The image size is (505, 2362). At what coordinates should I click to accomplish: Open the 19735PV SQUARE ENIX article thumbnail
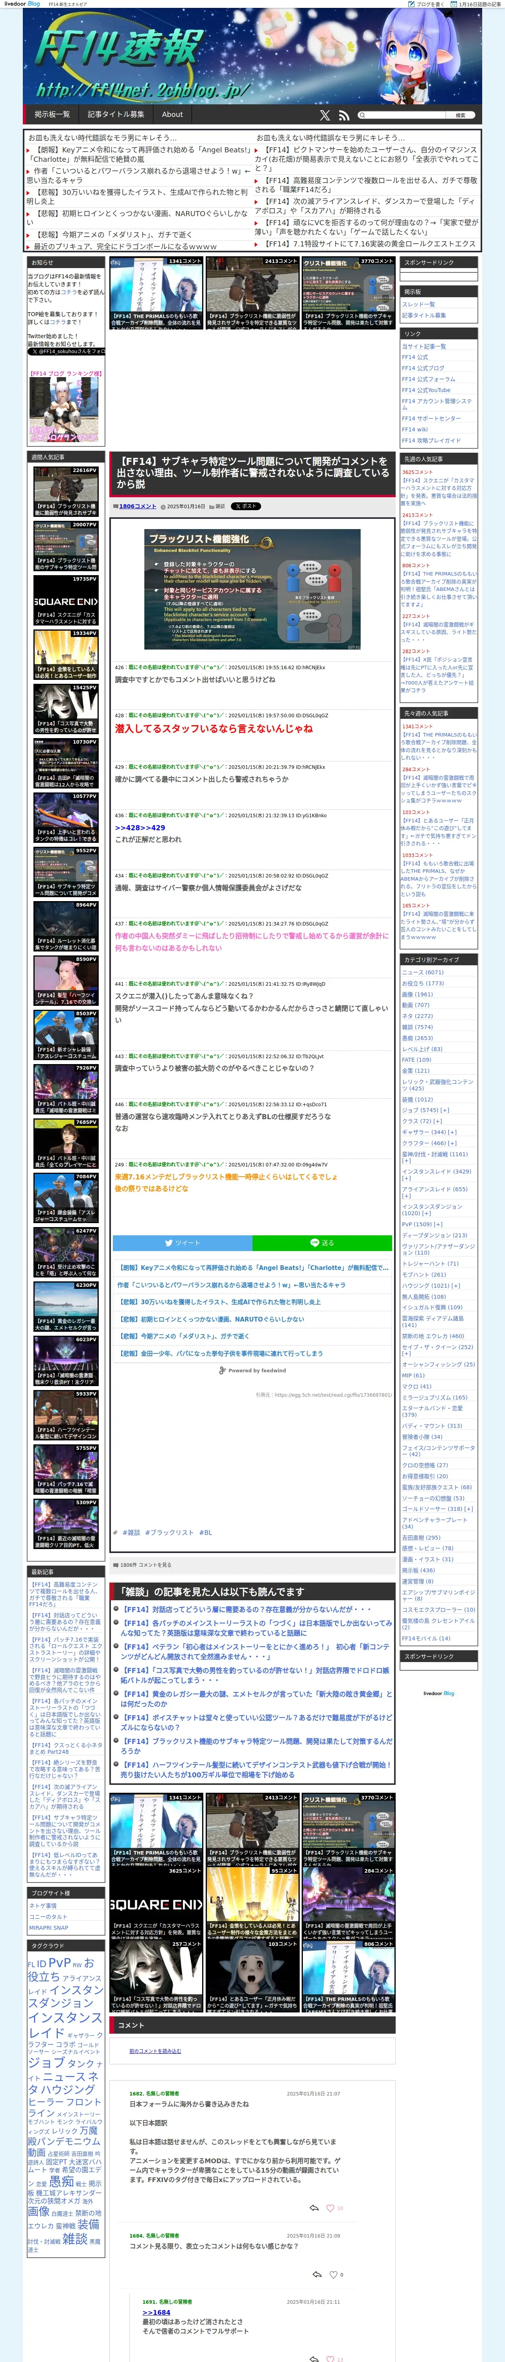pos(66,601)
